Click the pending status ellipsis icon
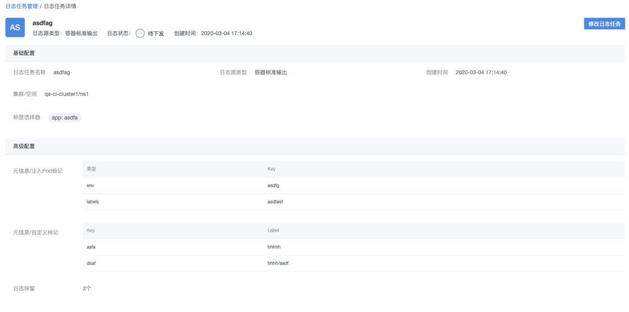 tap(140, 33)
